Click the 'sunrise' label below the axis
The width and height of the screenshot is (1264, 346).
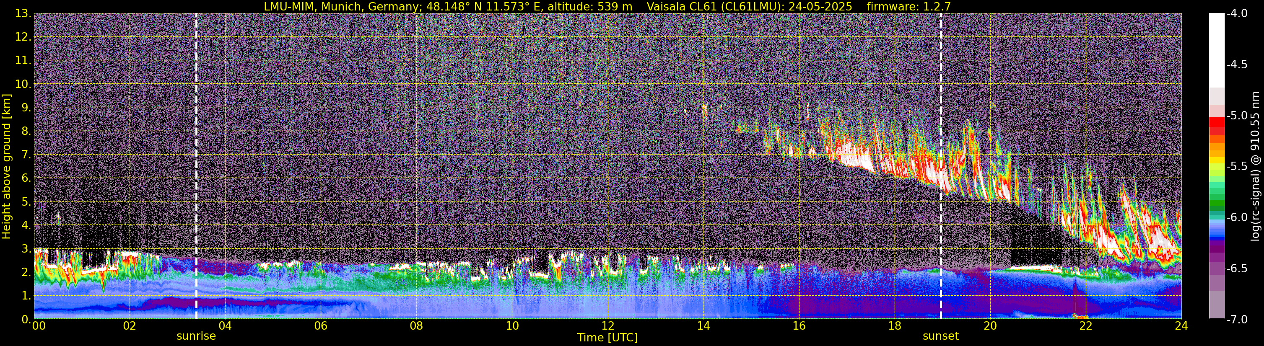pyautogui.click(x=196, y=336)
